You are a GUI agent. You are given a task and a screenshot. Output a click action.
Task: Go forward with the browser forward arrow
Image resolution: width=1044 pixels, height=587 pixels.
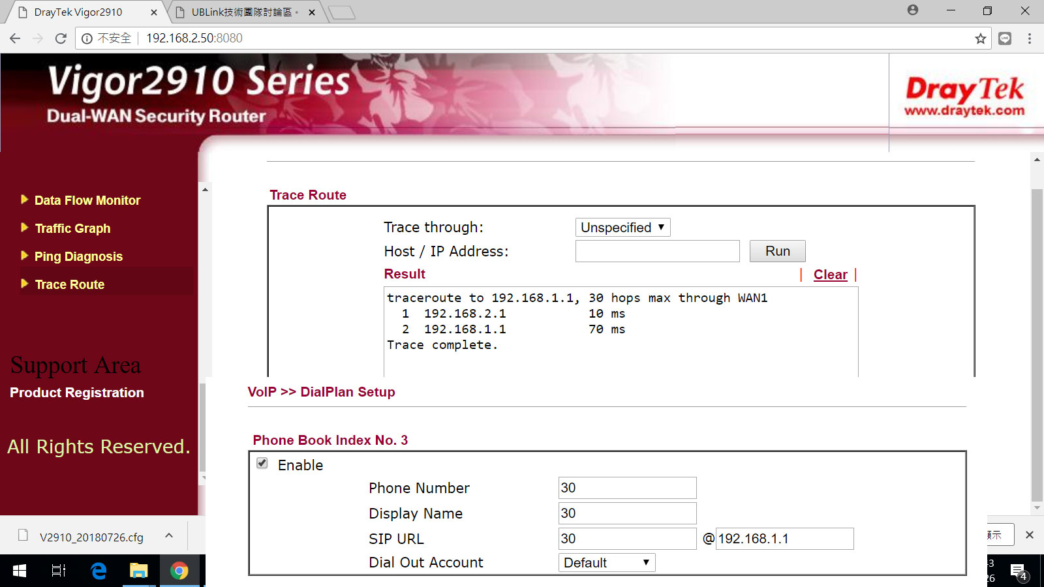38,38
